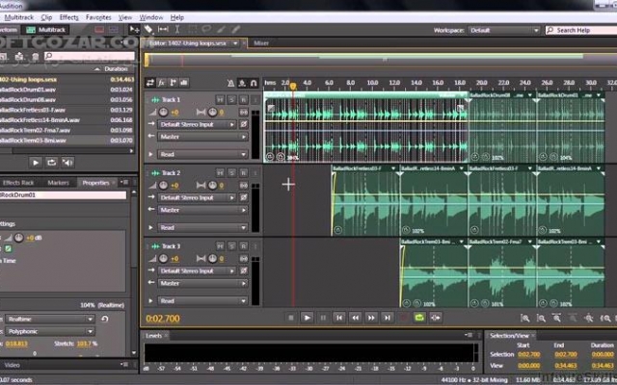Image resolution: width=617 pixels, height=385 pixels.
Task: Click the auto-play icon in Files panel
Action: click(68, 163)
